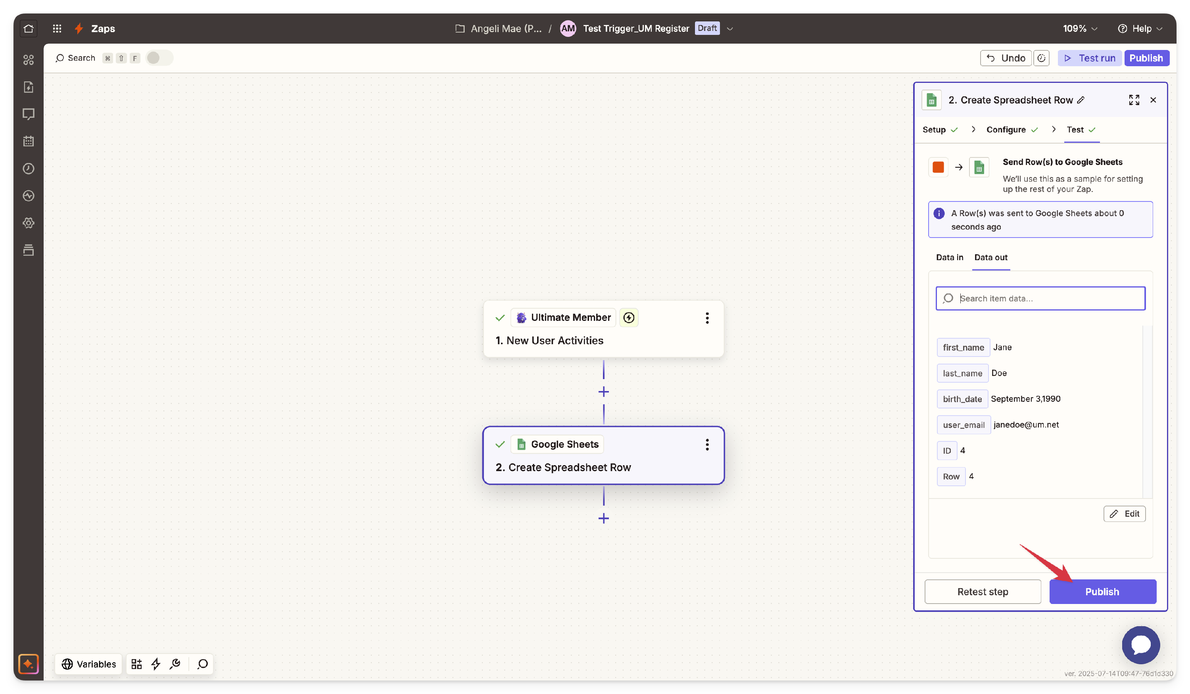Viewport: 1190px width, 694px height.
Task: Click the version history icon beside Undo
Action: [1041, 58]
